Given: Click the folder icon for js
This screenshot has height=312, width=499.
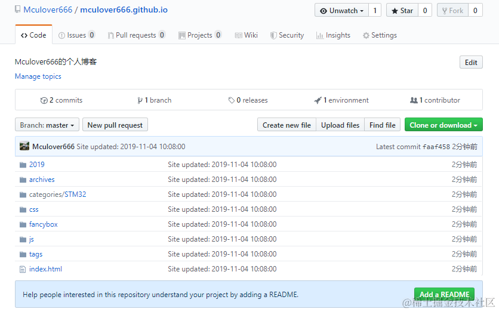Looking at the screenshot, I should click(23, 239).
